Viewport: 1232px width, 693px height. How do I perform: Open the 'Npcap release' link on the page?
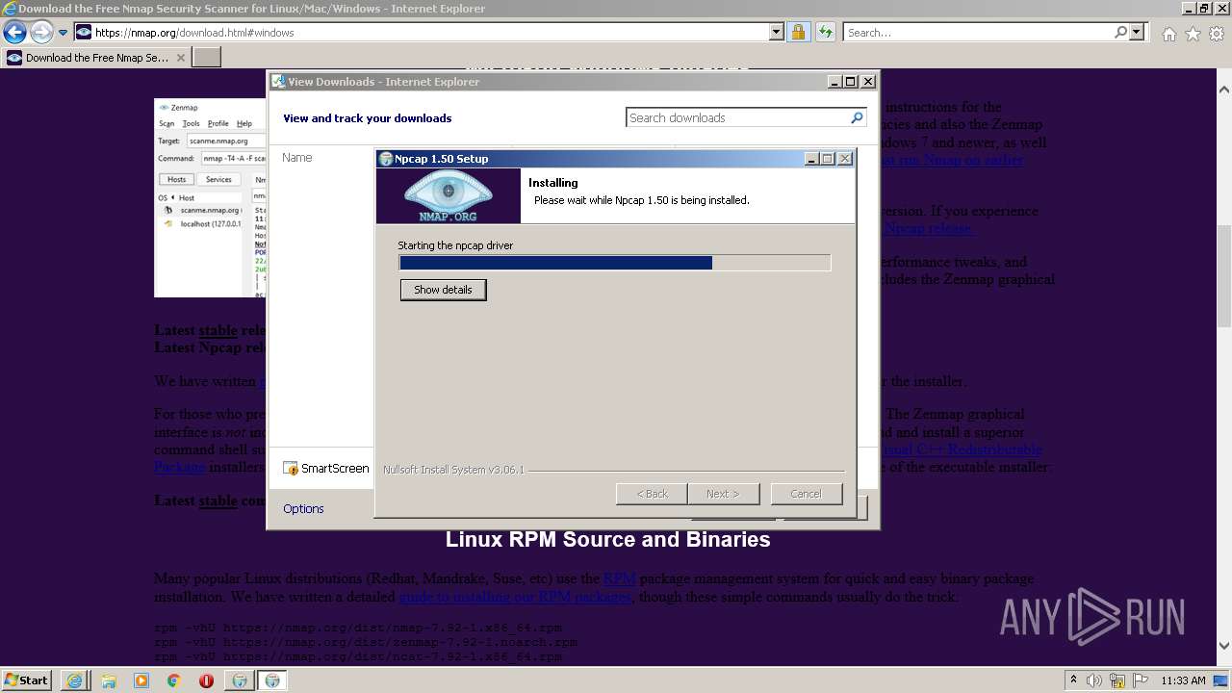pos(928,228)
